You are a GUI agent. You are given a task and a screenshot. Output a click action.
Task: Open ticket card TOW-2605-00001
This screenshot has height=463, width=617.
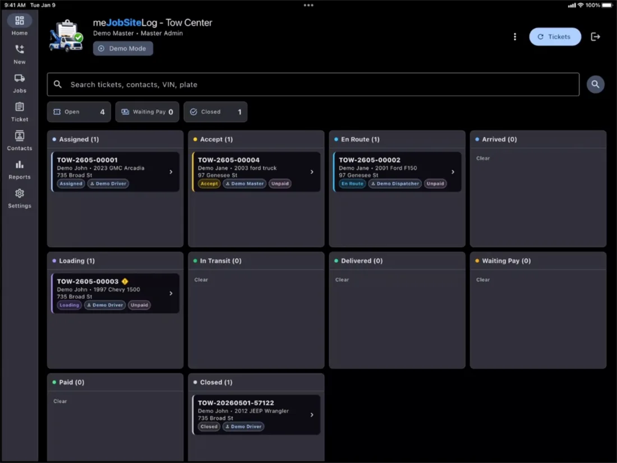[x=116, y=172]
